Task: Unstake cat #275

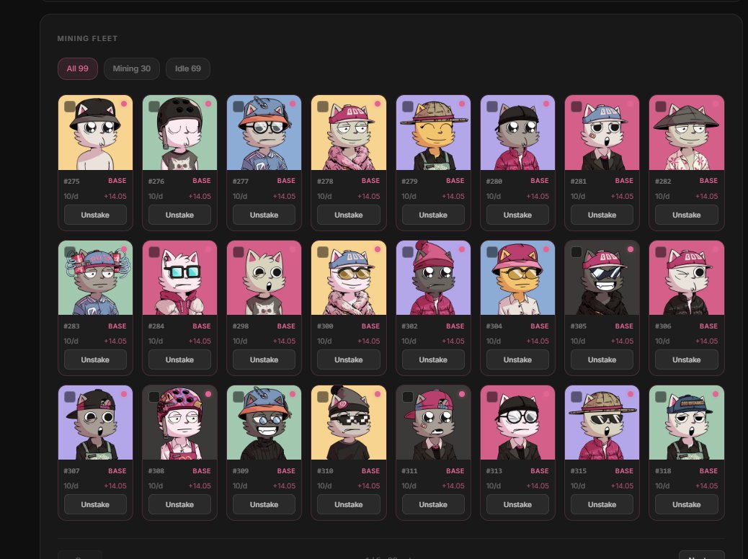Action: point(95,215)
